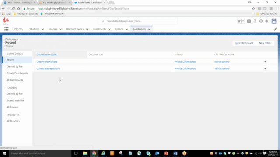Open row actions dropdown for Udemy Dashboard
The width and height of the screenshot is (280, 157).
tap(265, 62)
